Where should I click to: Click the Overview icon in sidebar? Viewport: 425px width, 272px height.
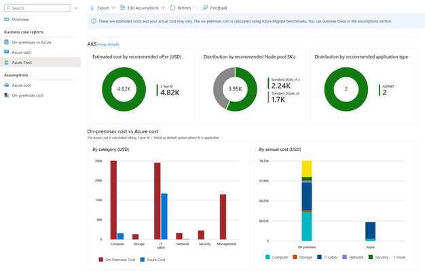7,19
